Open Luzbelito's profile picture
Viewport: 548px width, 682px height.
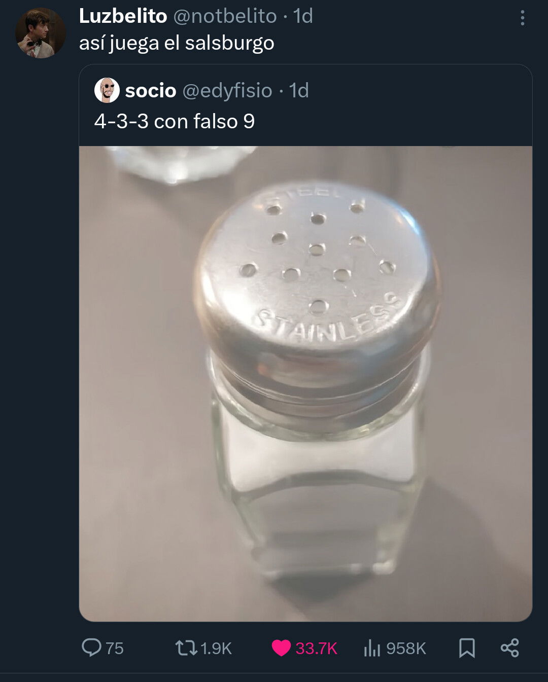[40, 33]
